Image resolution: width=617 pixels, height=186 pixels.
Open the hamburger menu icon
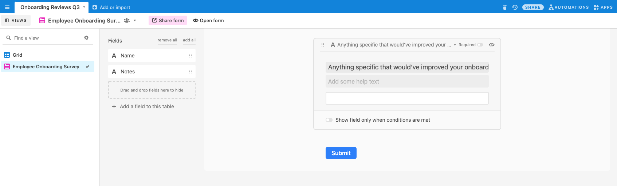click(x=7, y=7)
